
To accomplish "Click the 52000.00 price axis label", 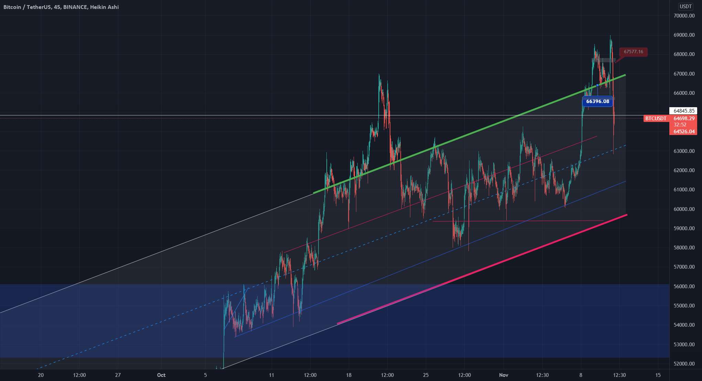I will 684,364.
